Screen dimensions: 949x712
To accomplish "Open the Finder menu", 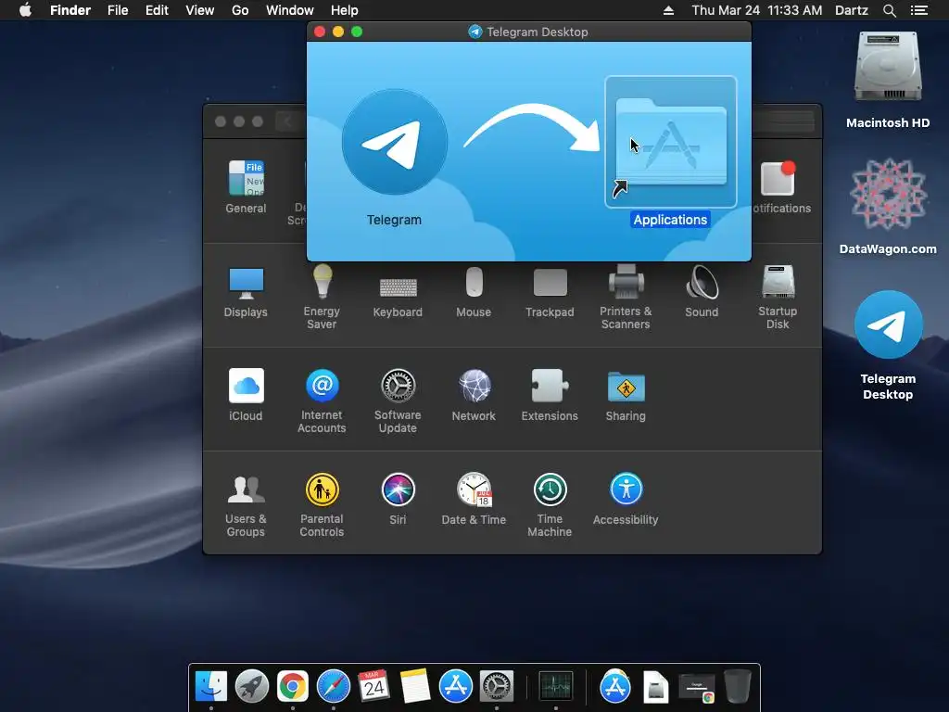I will [x=70, y=10].
